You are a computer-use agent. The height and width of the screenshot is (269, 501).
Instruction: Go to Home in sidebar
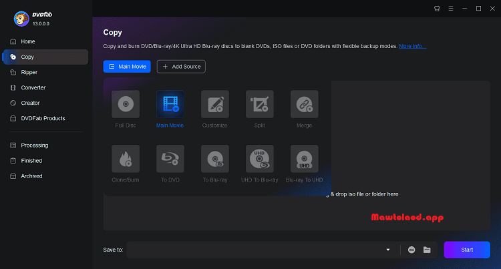(x=45, y=41)
